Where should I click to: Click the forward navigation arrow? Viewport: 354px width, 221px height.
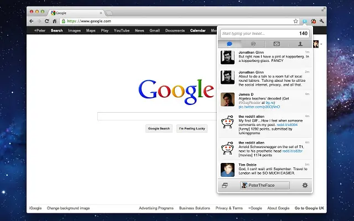pos(39,21)
